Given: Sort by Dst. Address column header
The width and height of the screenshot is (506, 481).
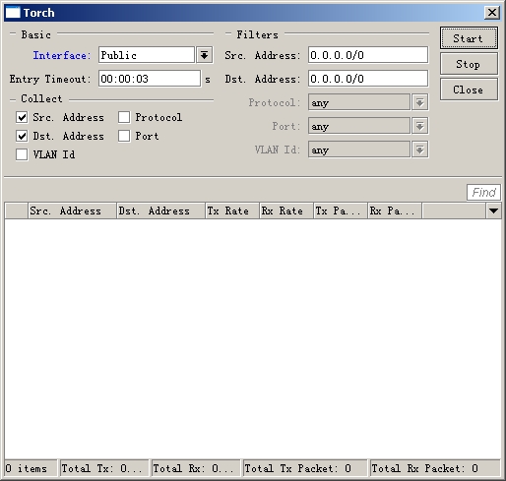Looking at the screenshot, I should click(x=160, y=210).
